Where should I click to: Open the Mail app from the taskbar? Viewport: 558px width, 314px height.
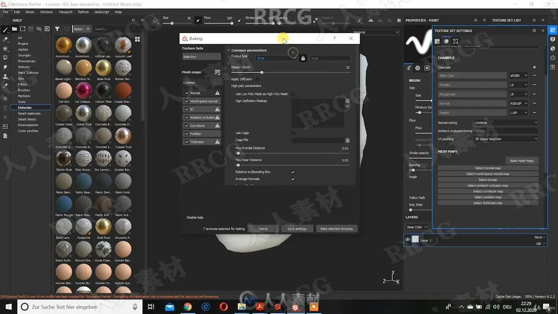(169, 307)
